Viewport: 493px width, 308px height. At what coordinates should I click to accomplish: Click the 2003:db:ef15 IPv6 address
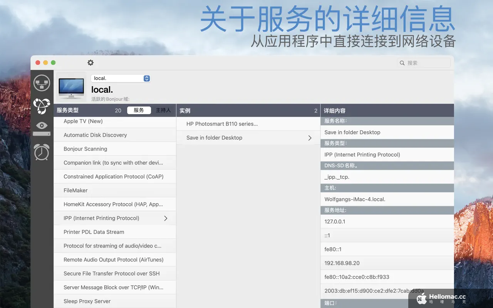387,291
